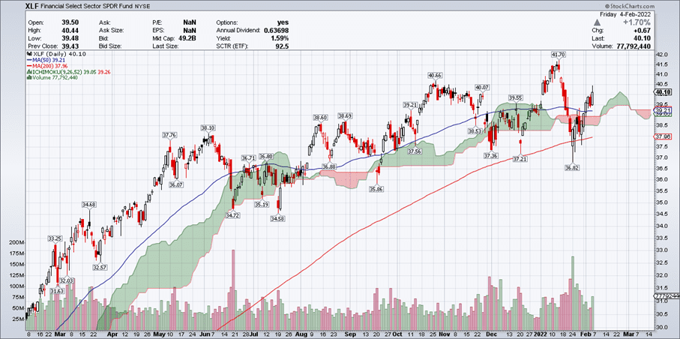Screen dimensions: 680x339
Task: Click the XLF (Daily) 40.10 legend entry
Action: tap(57, 53)
